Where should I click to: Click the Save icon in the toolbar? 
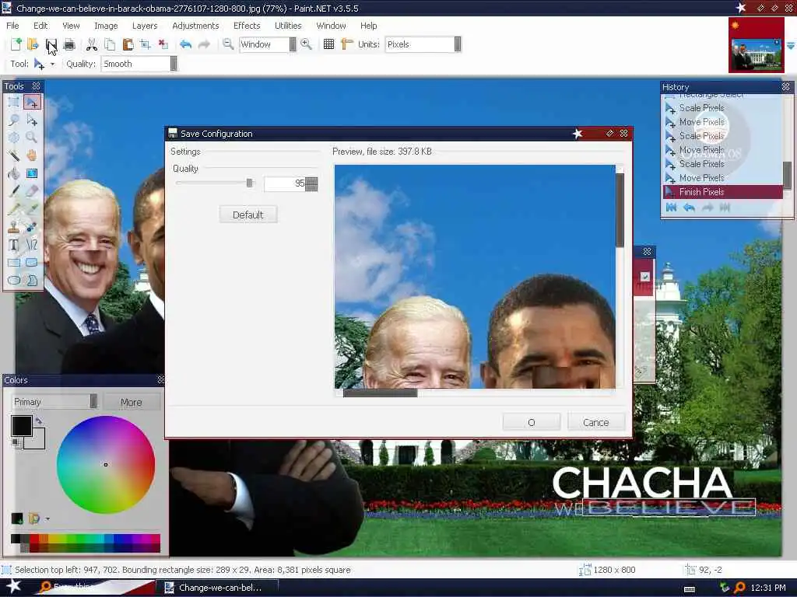(51, 44)
